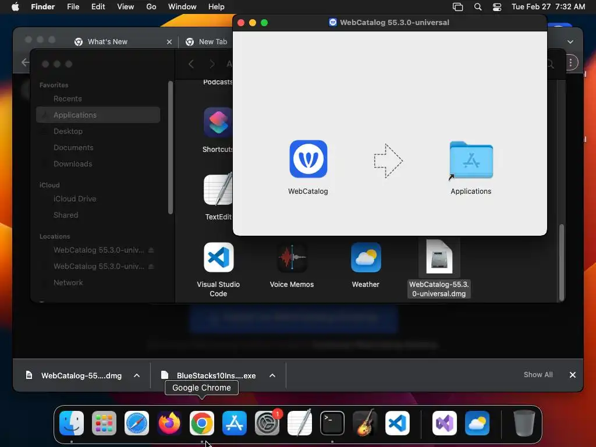Open the View menu
This screenshot has width=596, height=447.
coord(126,7)
